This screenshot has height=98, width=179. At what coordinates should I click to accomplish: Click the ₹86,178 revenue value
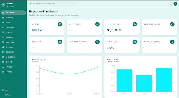tap(37, 30)
